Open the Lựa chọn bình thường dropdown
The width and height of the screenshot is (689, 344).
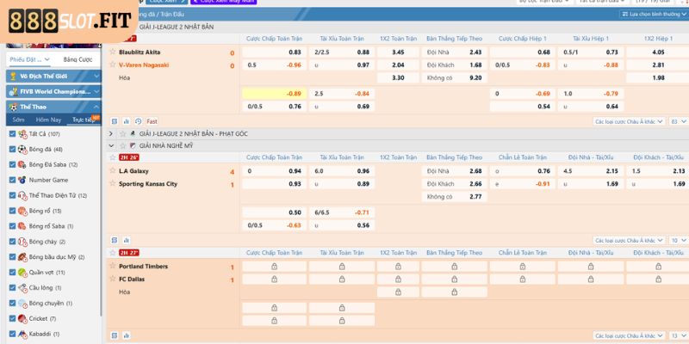click(651, 15)
